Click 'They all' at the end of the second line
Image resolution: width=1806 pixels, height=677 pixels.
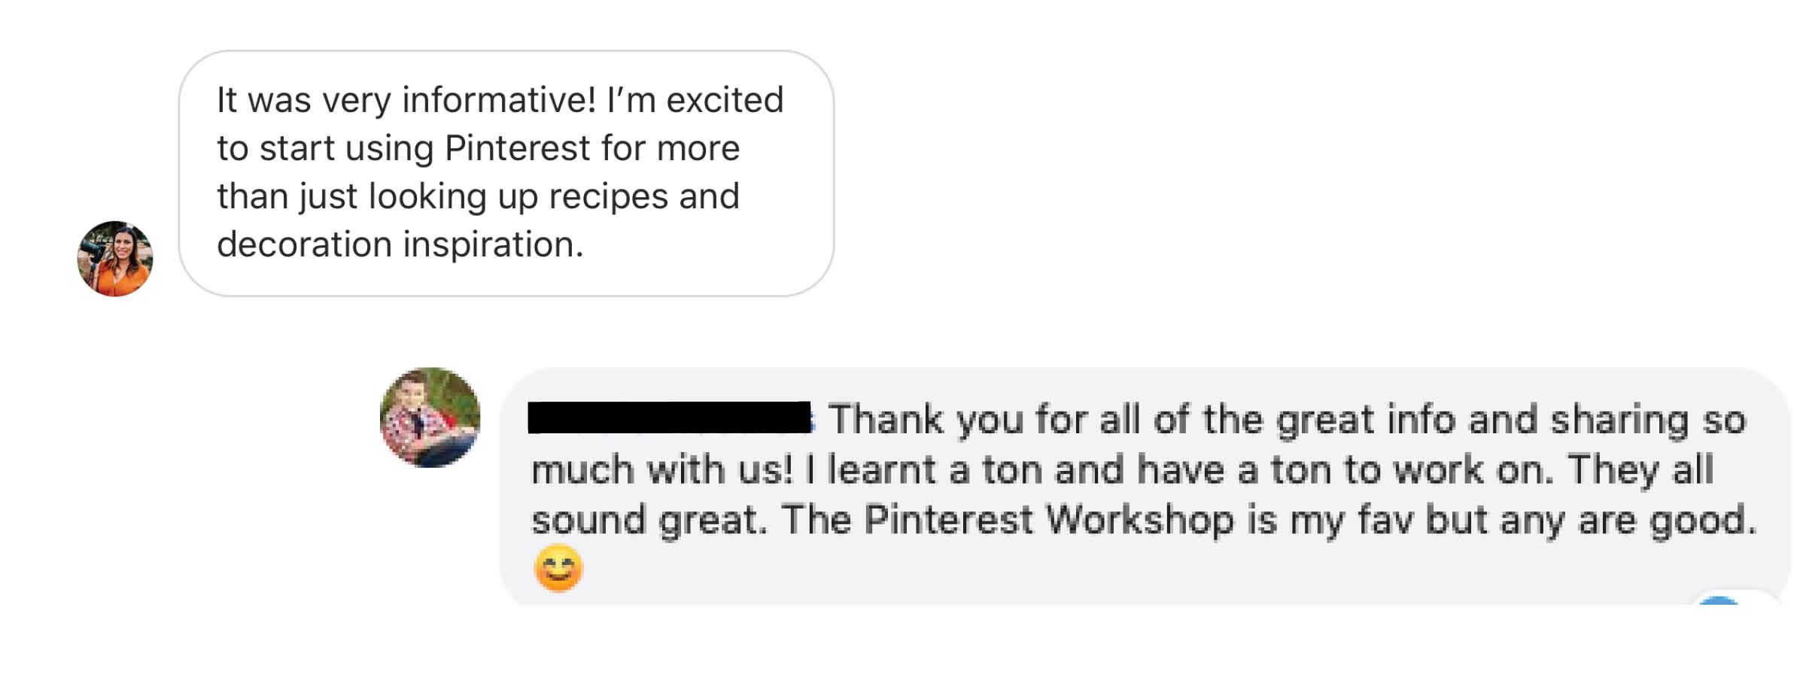1641,470
